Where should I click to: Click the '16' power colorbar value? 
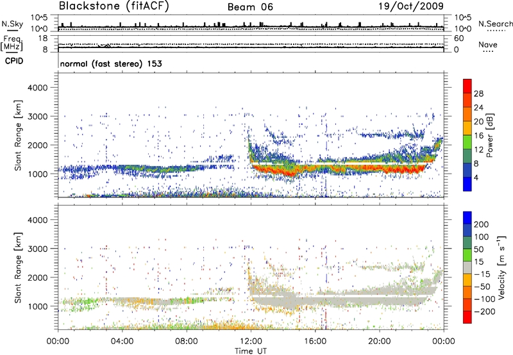[478, 136]
